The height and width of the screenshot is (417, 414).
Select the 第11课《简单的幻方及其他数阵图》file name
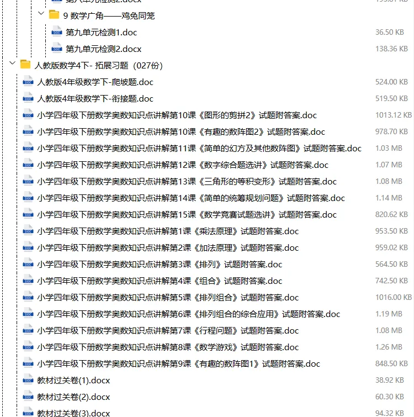[199, 149]
